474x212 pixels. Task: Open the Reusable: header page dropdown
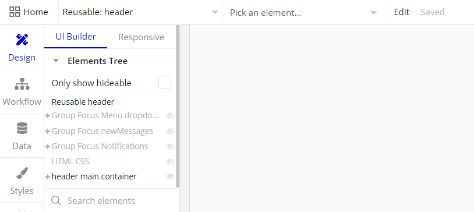click(x=141, y=12)
